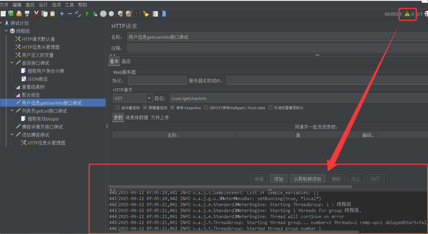The width and height of the screenshot is (428, 234).
Task: Show error count via the warning triangle icon
Action: click(407, 14)
